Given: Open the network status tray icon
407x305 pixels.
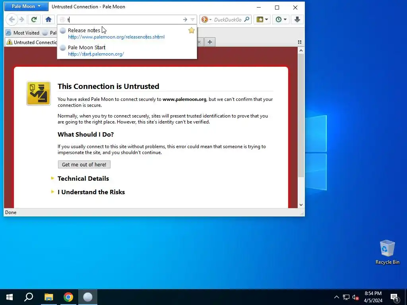Looking at the screenshot, I should point(346,297).
